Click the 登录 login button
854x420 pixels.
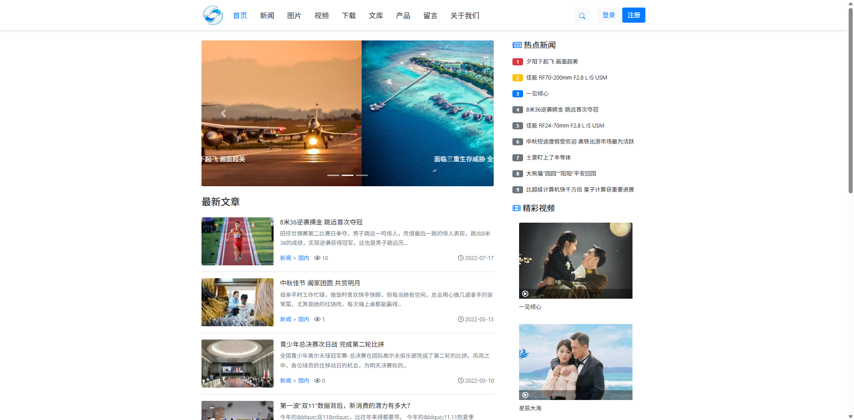pos(608,15)
